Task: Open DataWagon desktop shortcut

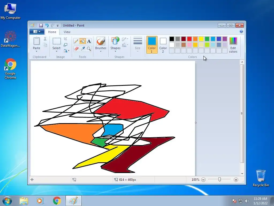Action: [x=10, y=39]
